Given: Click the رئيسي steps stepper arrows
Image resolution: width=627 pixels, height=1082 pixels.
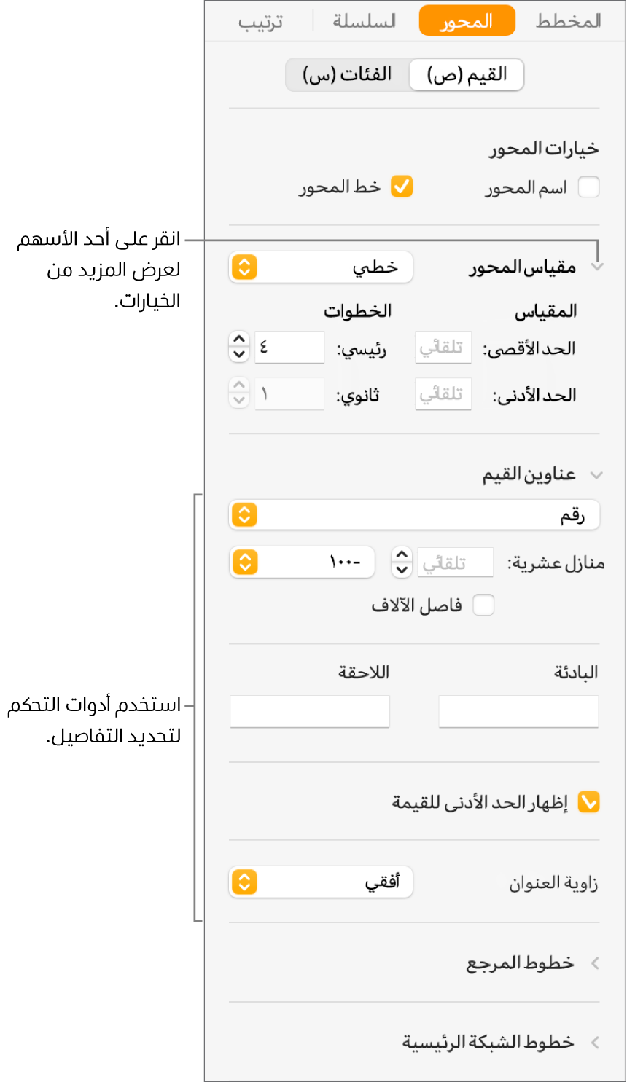Looking at the screenshot, I should (239, 347).
